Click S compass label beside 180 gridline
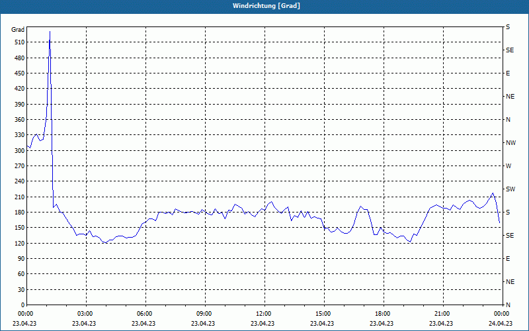The width and height of the screenshot is (529, 331). click(x=508, y=213)
